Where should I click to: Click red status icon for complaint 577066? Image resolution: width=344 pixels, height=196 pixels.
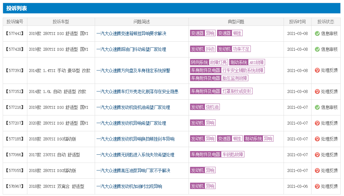[x=317, y=155]
